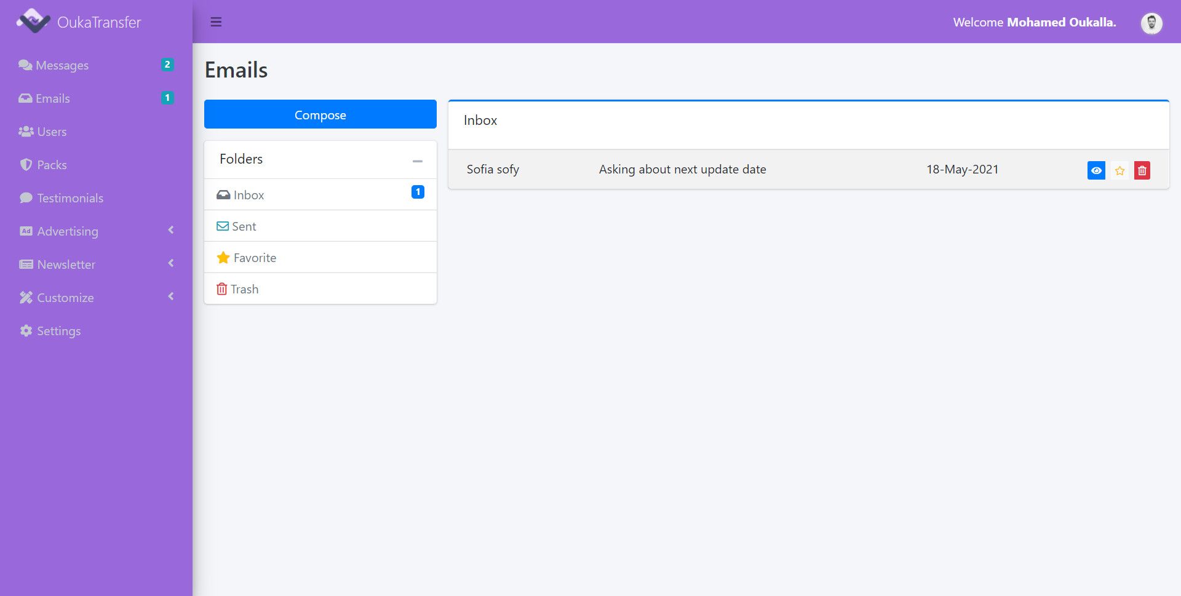
Task: Open the Settings page
Action: click(96, 331)
